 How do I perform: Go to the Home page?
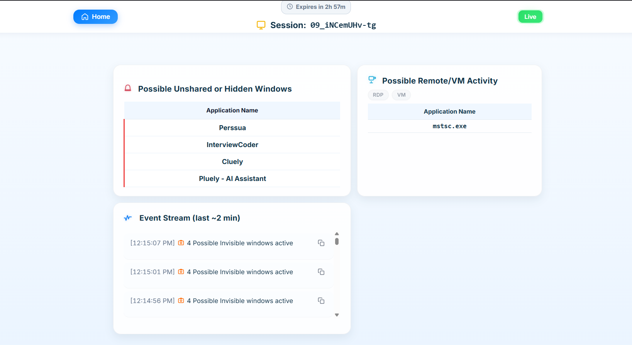(95, 17)
